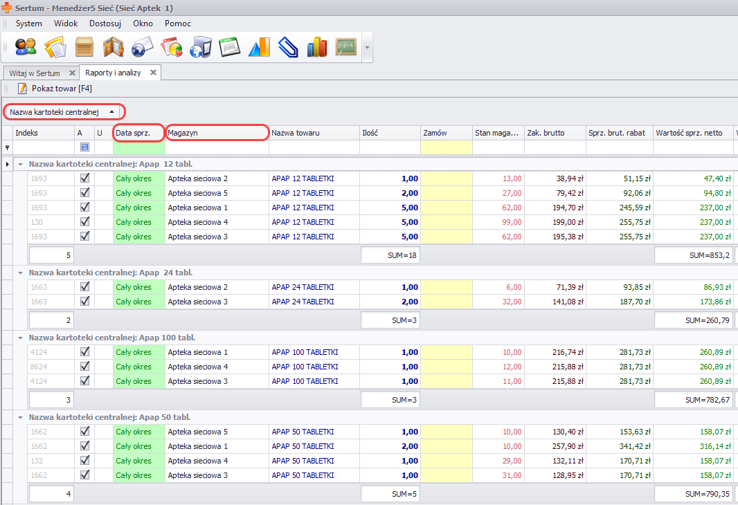This screenshot has width=738, height=505.
Task: Collapse the Apap 12 tabl. group
Action: 21,164
